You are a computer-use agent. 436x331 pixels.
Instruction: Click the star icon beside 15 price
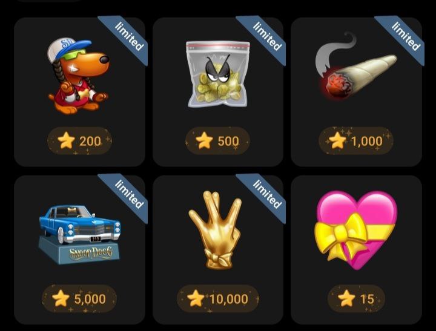pyautogui.click(x=346, y=298)
